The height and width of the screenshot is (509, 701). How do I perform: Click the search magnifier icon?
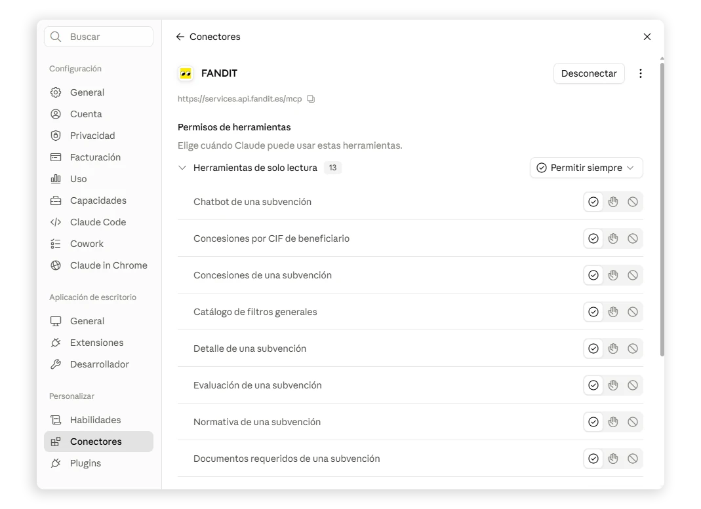[x=56, y=37]
